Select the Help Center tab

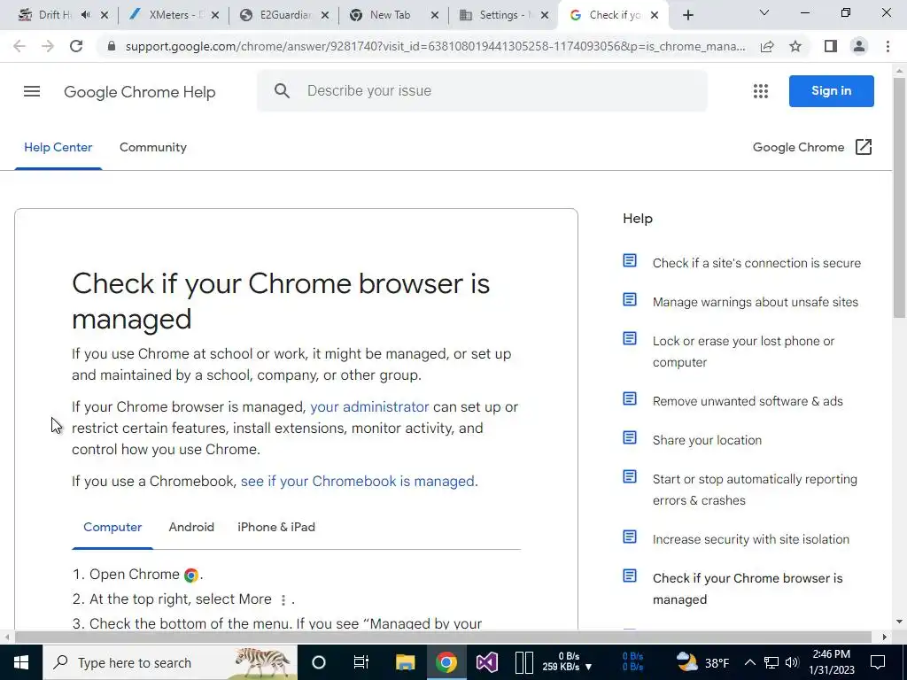(58, 148)
